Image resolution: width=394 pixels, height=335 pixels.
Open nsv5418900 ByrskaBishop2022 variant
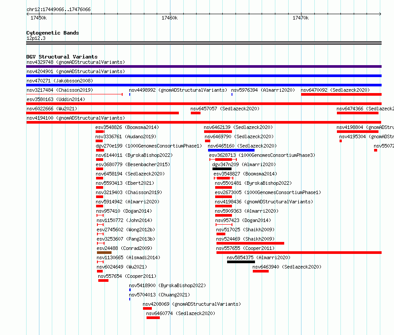167,285
